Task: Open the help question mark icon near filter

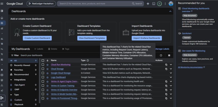Action: click(161, 56)
